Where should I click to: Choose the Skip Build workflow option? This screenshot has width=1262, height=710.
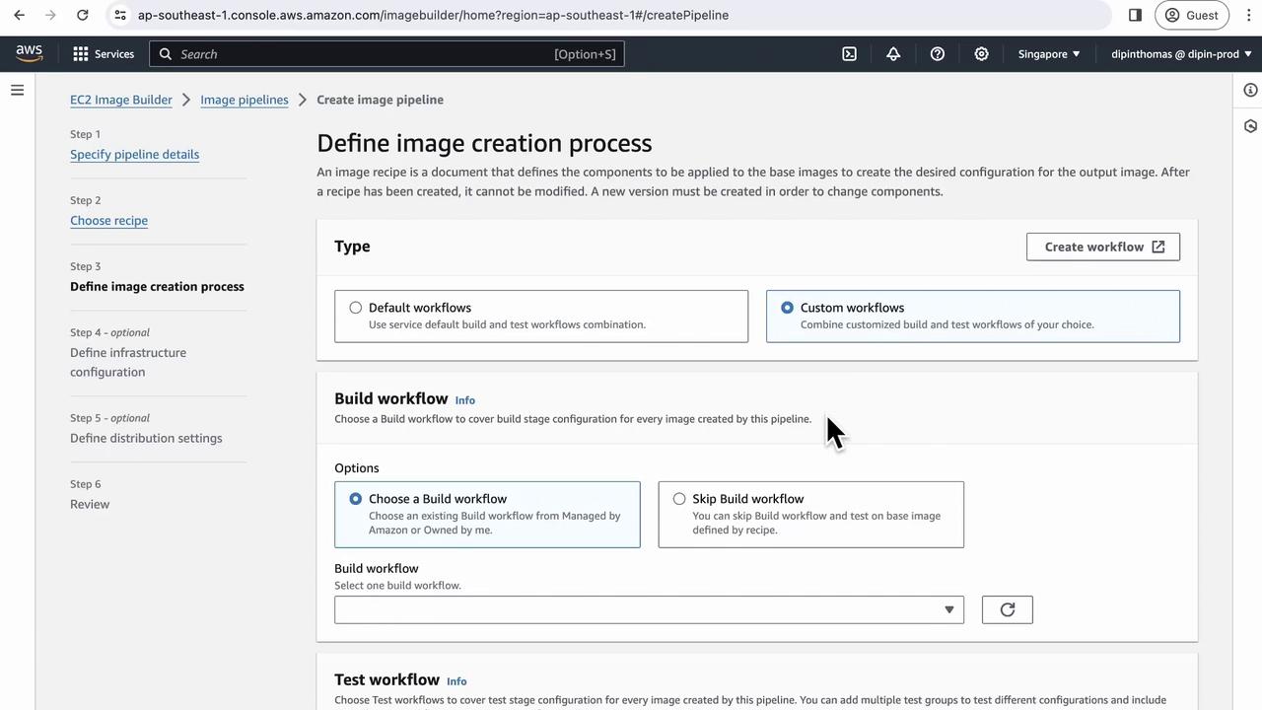[679, 499]
